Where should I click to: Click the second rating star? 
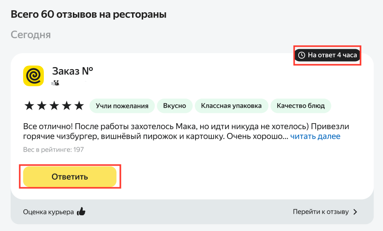tap(41, 106)
